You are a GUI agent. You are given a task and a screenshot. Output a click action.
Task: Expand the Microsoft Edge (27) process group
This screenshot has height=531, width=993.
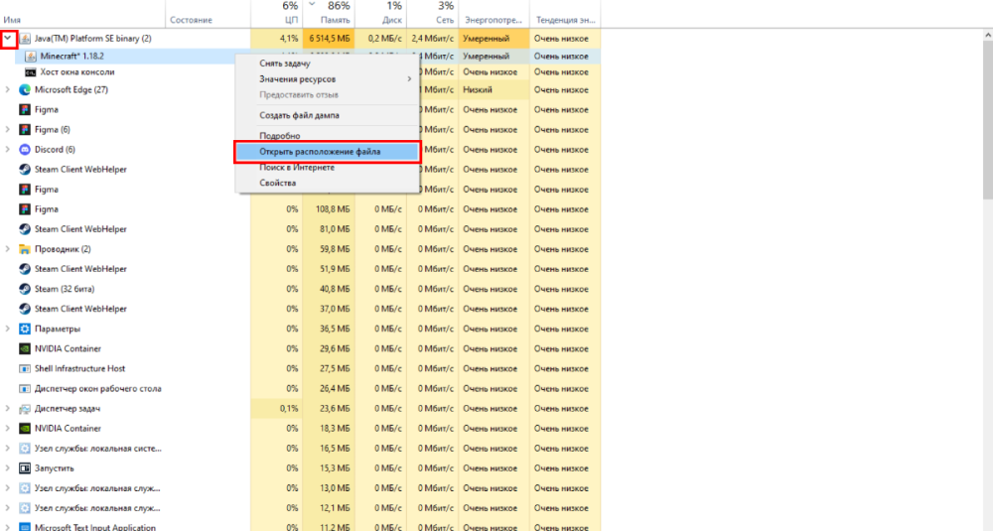9,89
